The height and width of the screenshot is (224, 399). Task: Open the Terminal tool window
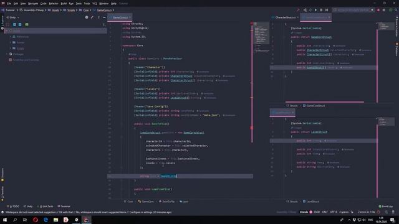tap(64, 207)
